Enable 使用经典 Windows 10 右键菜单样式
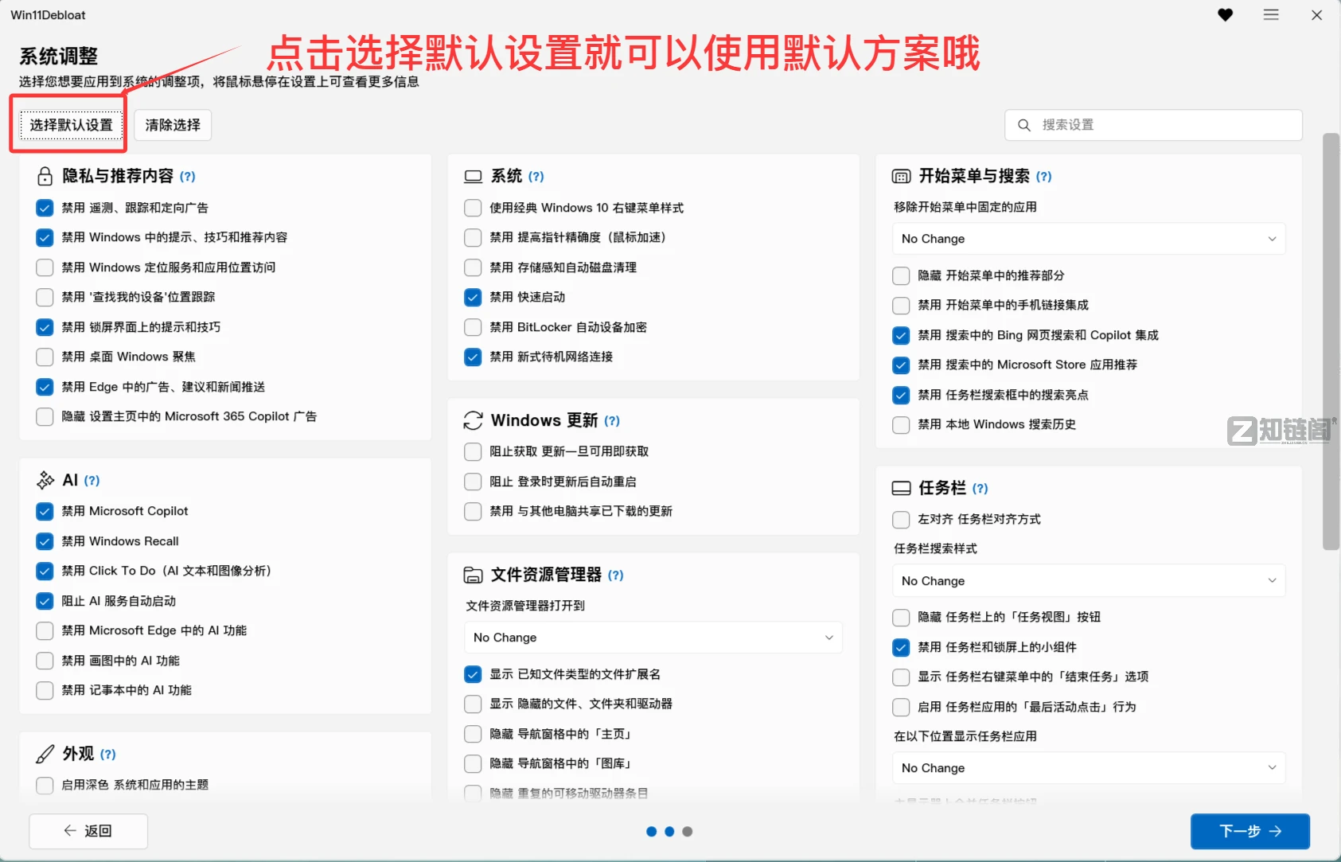 (472, 207)
